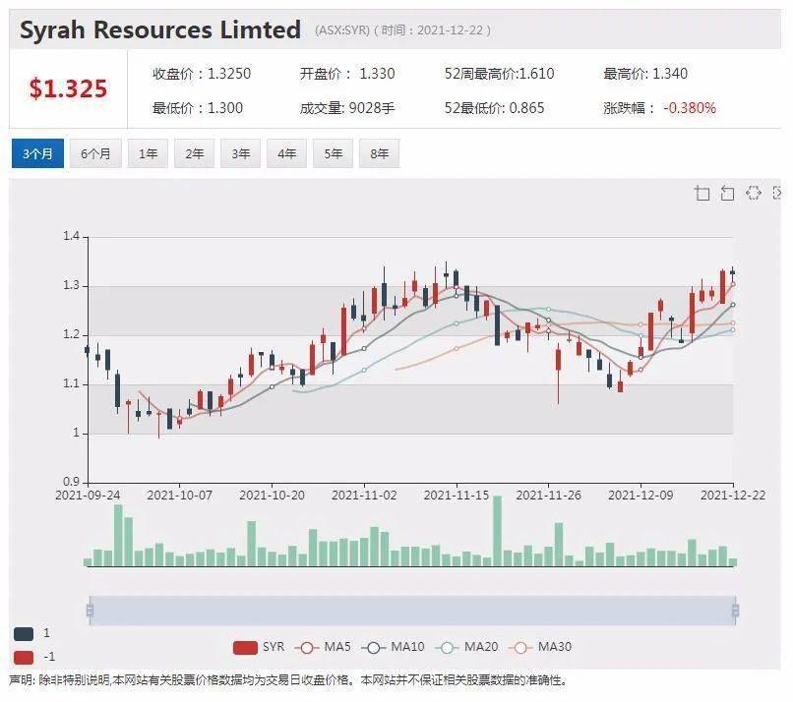Click the 2021-11-02 axis date label

(364, 496)
